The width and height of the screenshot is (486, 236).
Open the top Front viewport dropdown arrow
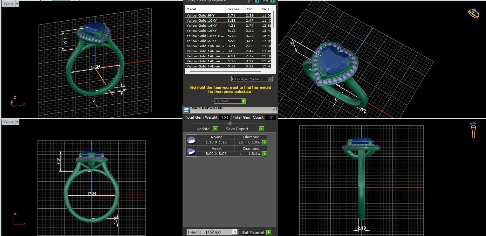17,4
